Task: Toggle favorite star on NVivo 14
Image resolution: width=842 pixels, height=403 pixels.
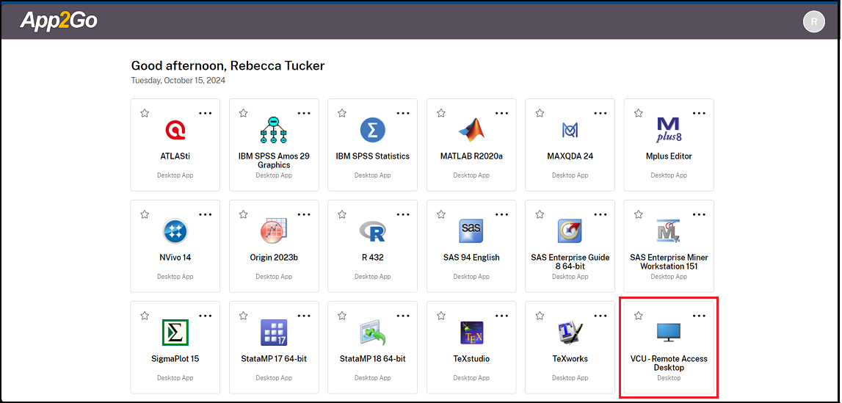Action: (145, 214)
